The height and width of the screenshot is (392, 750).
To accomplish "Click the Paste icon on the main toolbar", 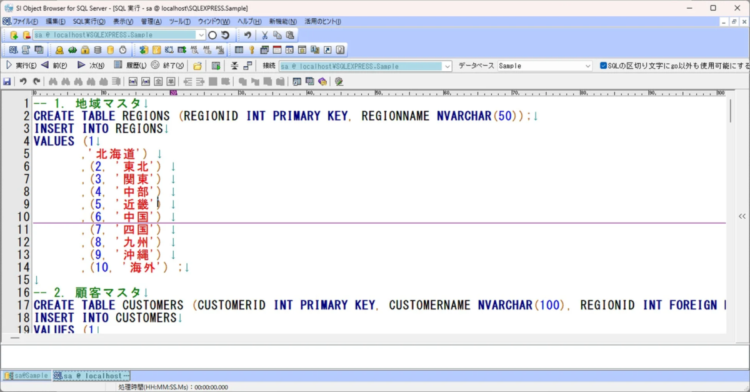I will point(290,36).
